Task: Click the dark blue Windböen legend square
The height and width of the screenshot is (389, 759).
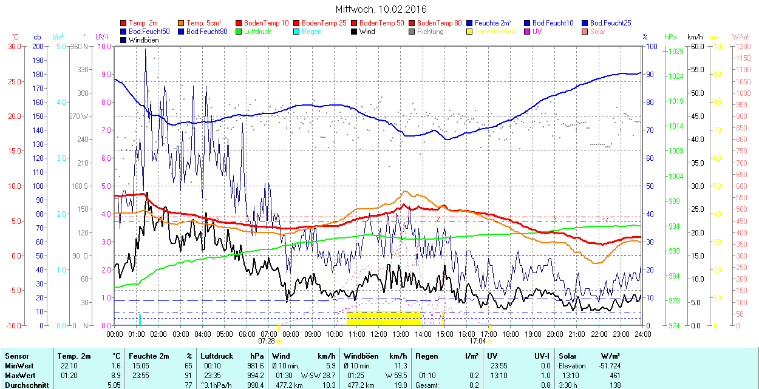Action: coord(124,40)
